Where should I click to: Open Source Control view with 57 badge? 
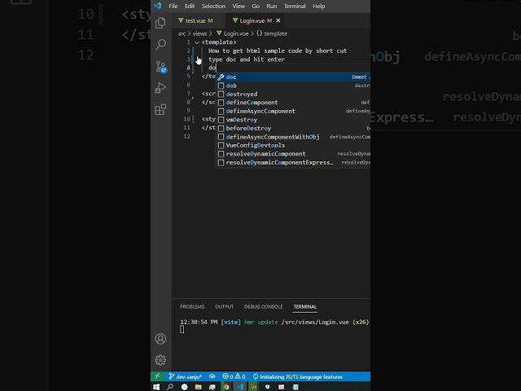161,67
